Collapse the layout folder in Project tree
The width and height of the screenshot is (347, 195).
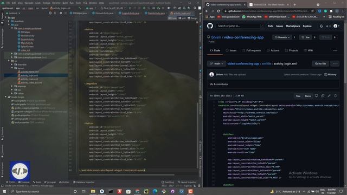tap(12, 68)
